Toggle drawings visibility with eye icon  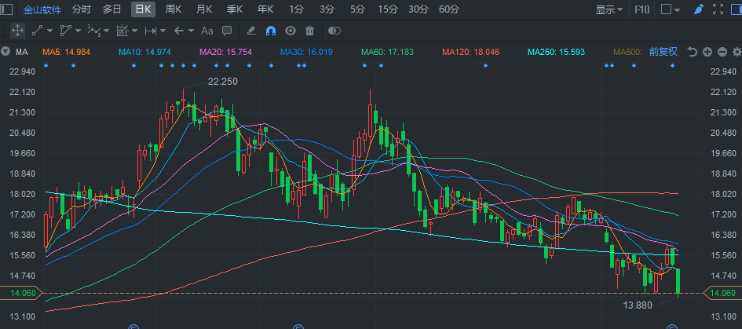pos(291,31)
